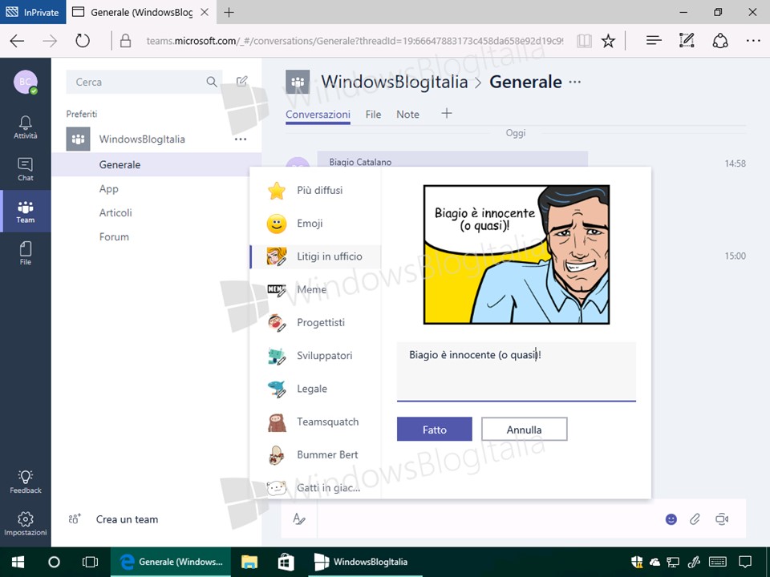Open Edge Hub lines icon

tap(654, 41)
